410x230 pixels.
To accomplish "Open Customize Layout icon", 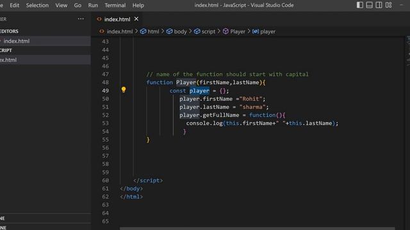I will (388, 5).
